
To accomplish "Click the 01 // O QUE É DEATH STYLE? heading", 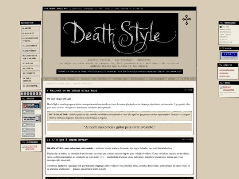I will click(67, 140).
